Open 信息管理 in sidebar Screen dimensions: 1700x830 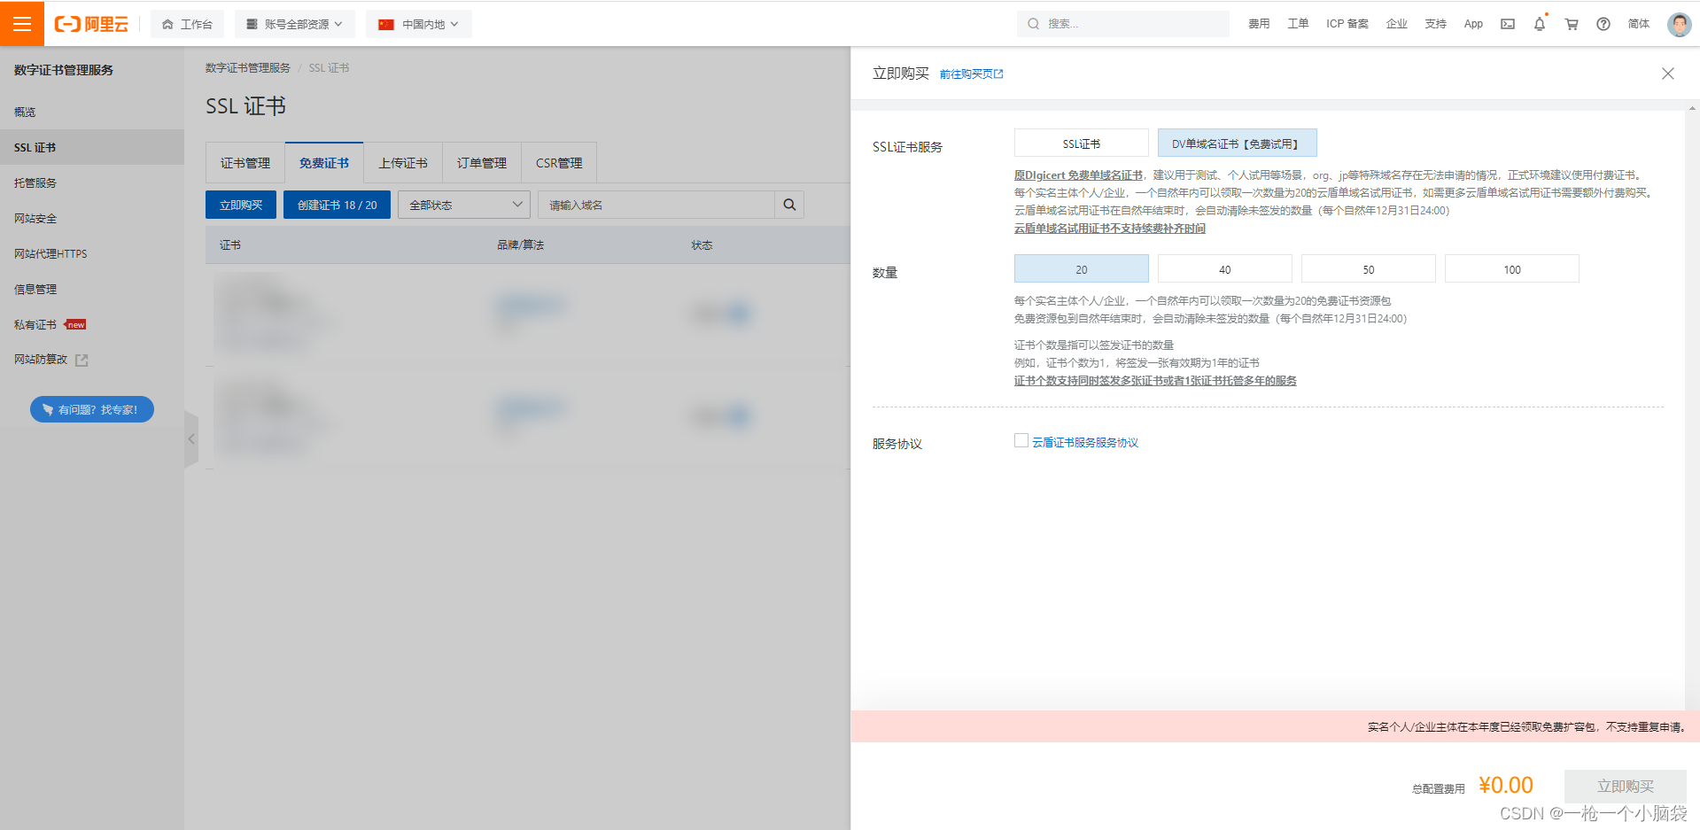(x=92, y=289)
